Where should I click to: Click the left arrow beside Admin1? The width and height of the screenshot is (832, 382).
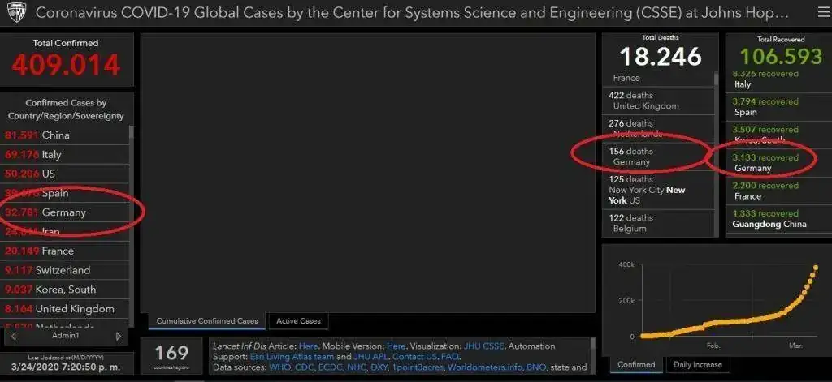(x=13, y=336)
